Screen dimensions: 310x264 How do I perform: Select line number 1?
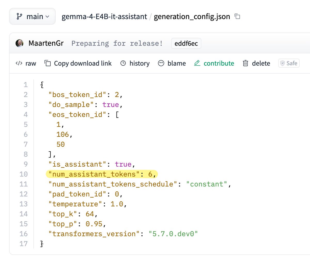pyautogui.click(x=26, y=85)
